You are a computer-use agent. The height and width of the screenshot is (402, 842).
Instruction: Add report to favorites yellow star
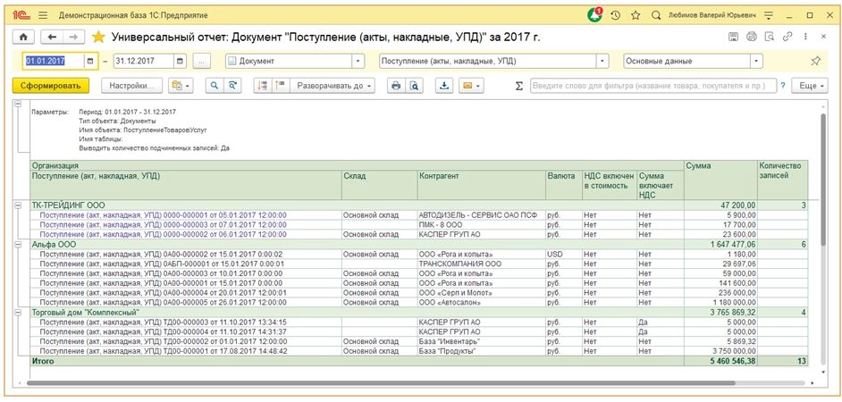(98, 37)
